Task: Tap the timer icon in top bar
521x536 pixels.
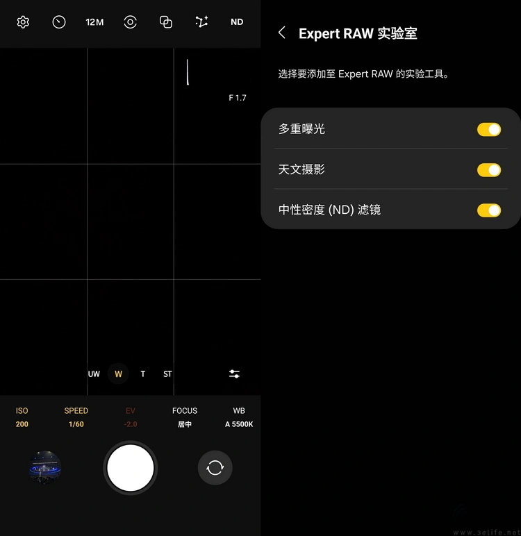Action: [x=59, y=22]
